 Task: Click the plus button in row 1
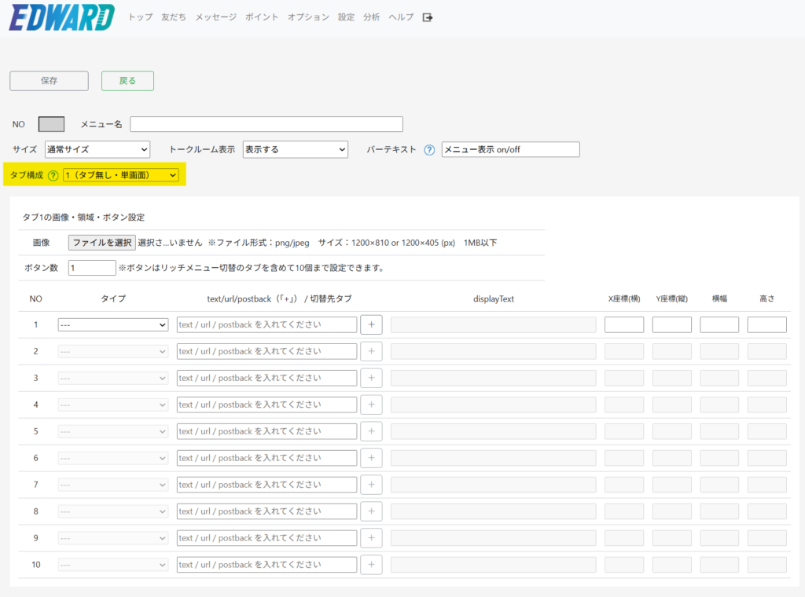[371, 324]
